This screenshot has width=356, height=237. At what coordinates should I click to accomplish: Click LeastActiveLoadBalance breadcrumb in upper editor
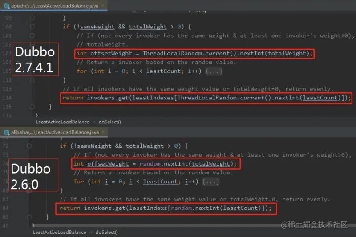(x=62, y=122)
